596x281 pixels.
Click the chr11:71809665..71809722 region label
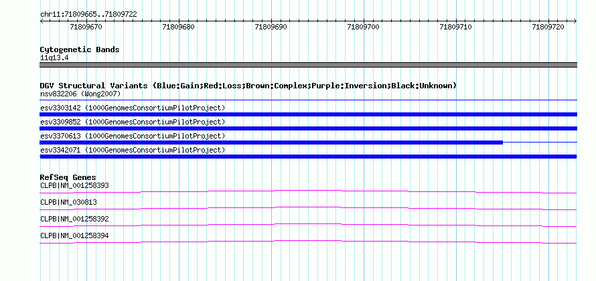pyautogui.click(x=88, y=15)
